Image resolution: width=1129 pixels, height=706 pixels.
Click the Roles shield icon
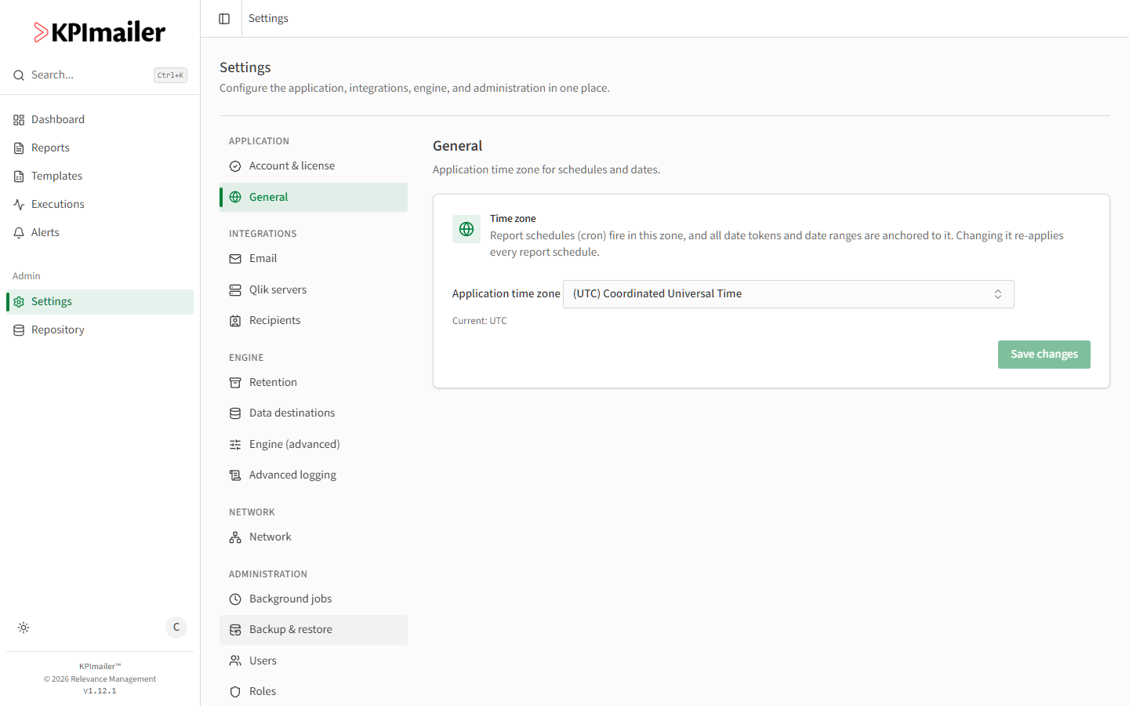pos(235,692)
